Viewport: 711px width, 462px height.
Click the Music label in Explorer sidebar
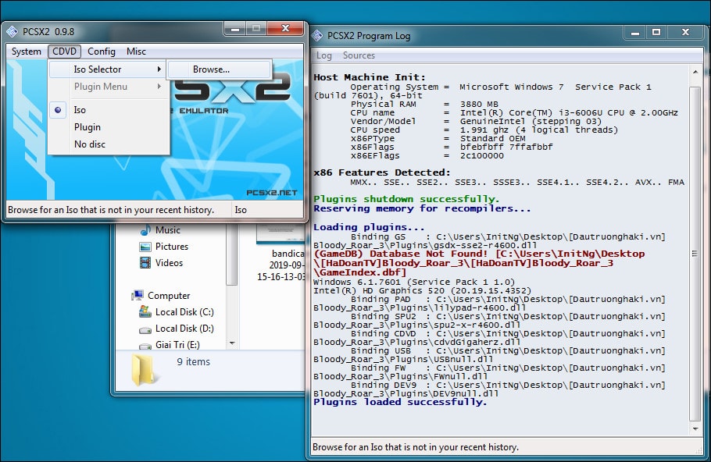(x=168, y=230)
